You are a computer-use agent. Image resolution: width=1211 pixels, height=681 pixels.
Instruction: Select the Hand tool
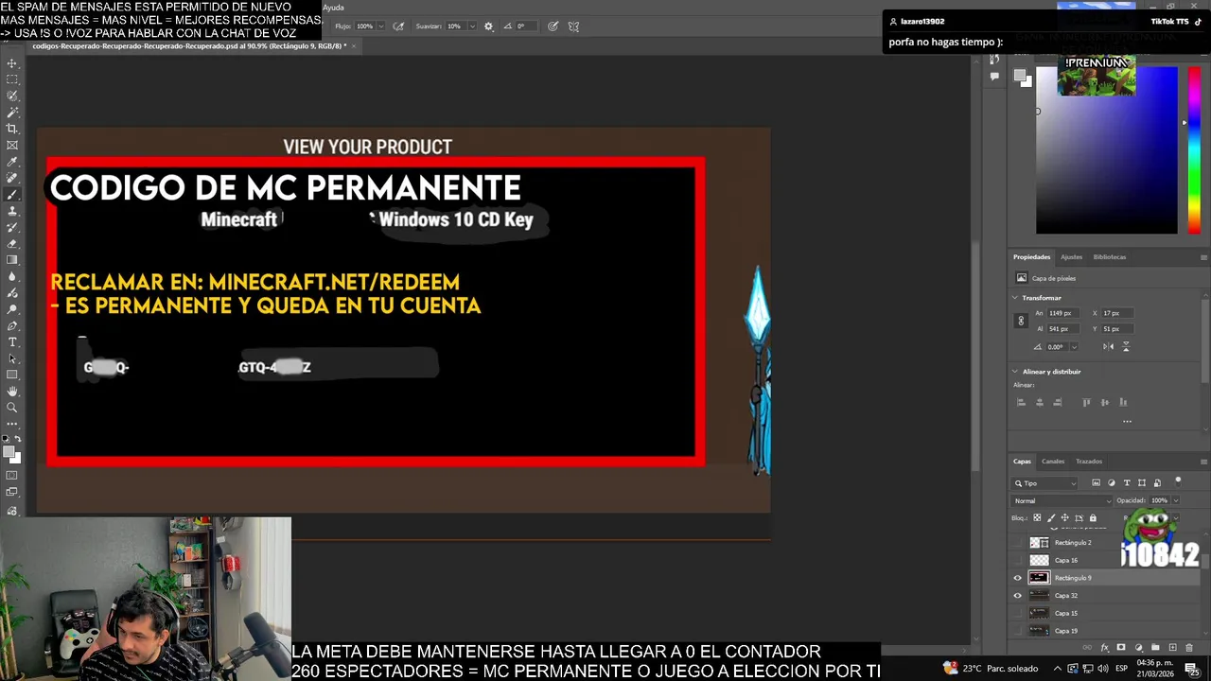click(12, 391)
